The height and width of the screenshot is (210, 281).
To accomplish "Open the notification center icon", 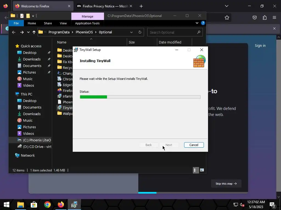I will pyautogui.click(x=272, y=205).
